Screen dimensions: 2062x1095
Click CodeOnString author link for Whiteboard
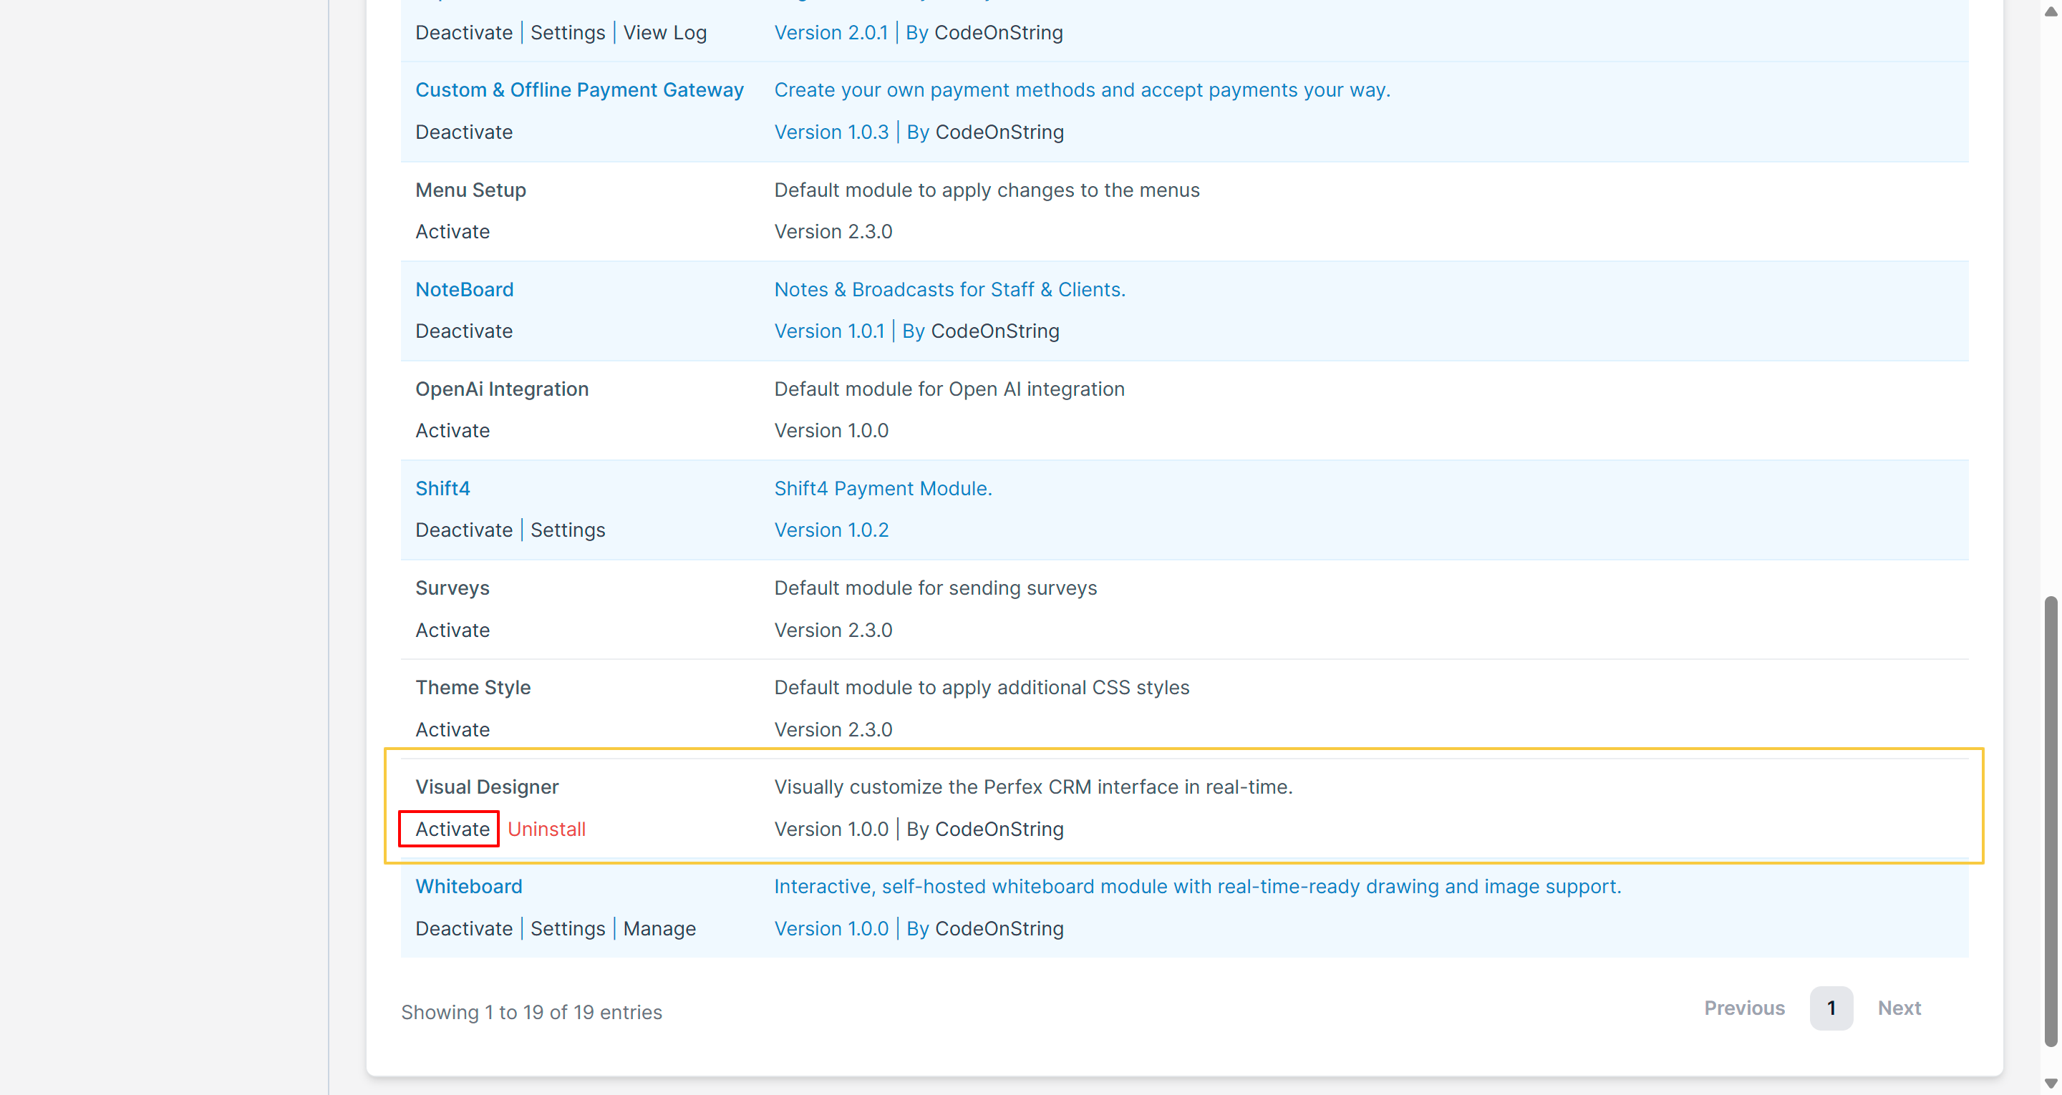[998, 928]
